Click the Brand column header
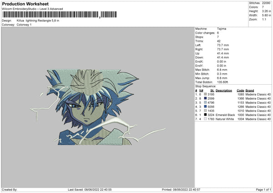 pyautogui.click(x=250, y=91)
